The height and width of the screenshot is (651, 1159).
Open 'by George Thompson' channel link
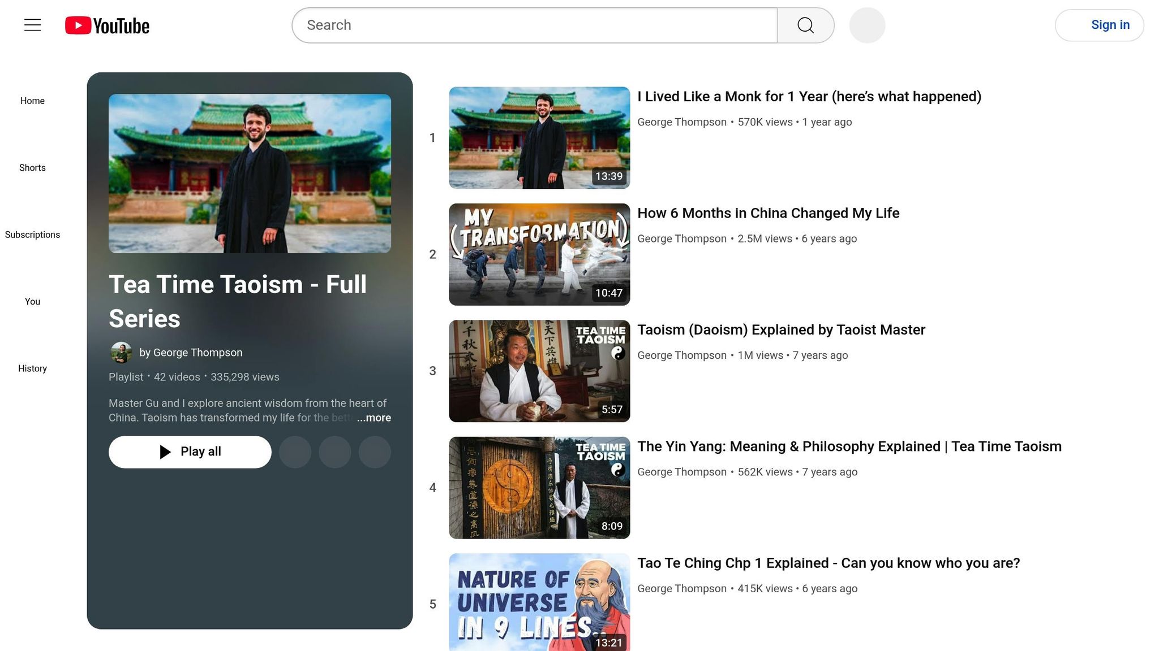(191, 353)
